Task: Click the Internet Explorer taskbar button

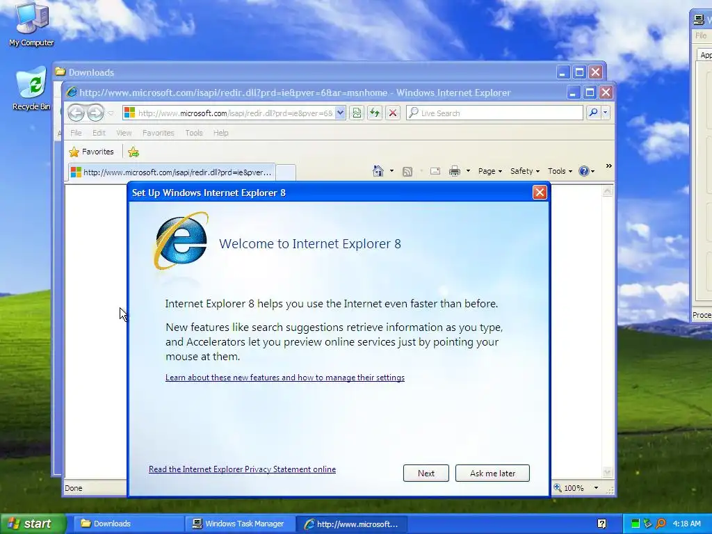Action: [351, 524]
